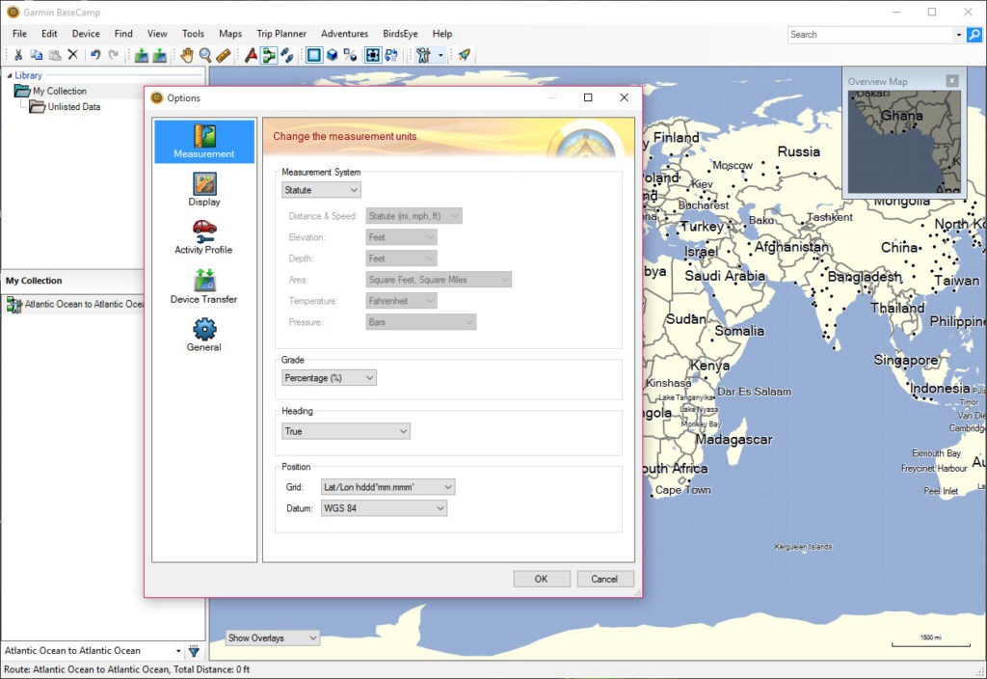Open the Edit menu
The image size is (987, 679).
click(49, 34)
